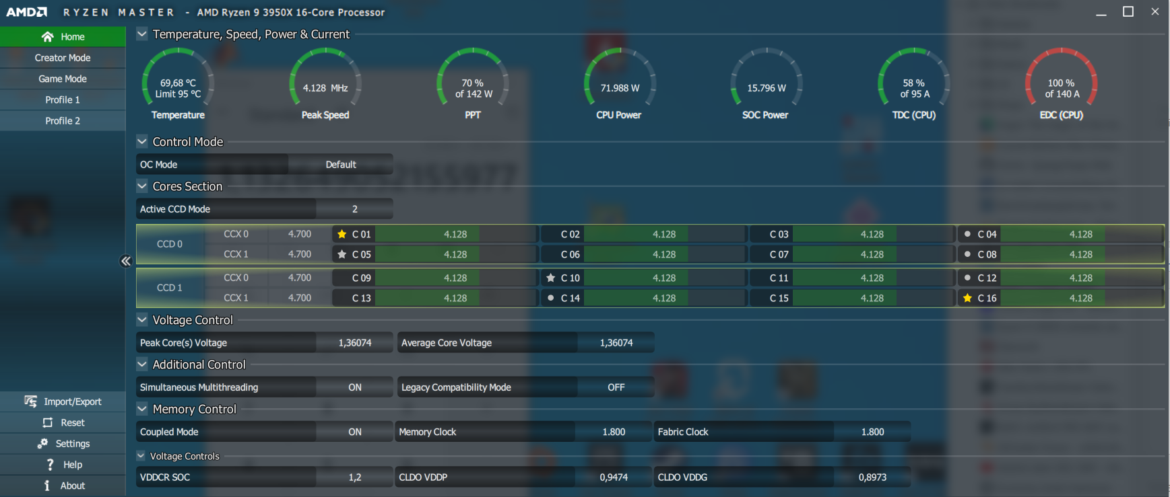Image resolution: width=1170 pixels, height=497 pixels.
Task: Open Profile 1
Action: [x=63, y=100]
